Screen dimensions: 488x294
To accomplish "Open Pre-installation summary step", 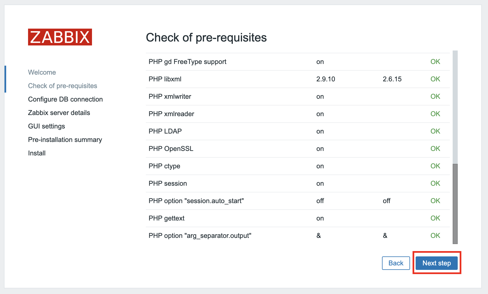I will pyautogui.click(x=65, y=140).
